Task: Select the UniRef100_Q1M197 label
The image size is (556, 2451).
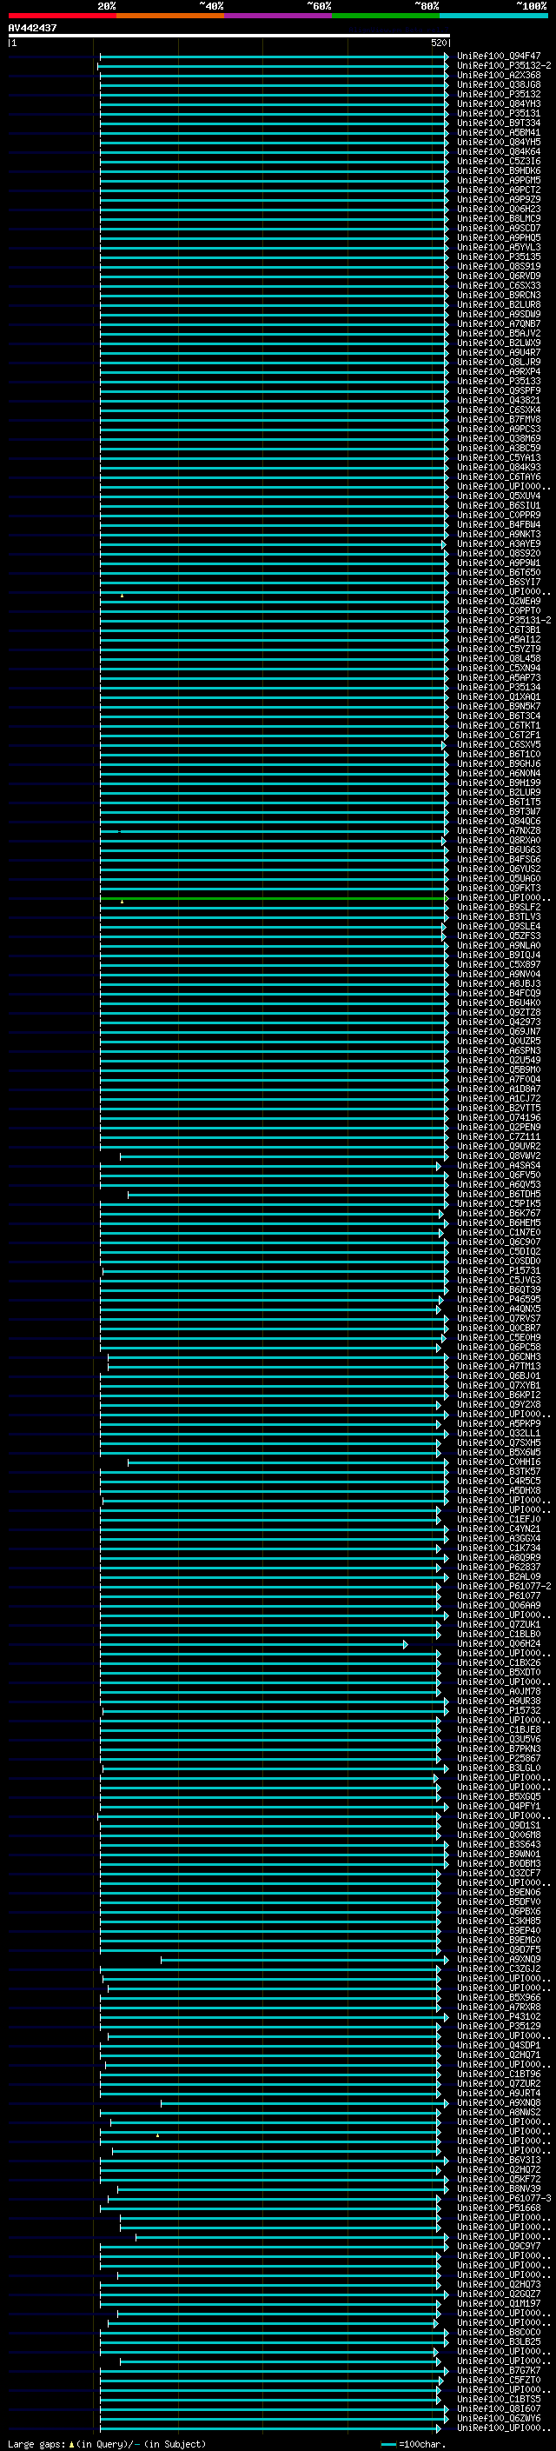Action: (x=499, y=2303)
